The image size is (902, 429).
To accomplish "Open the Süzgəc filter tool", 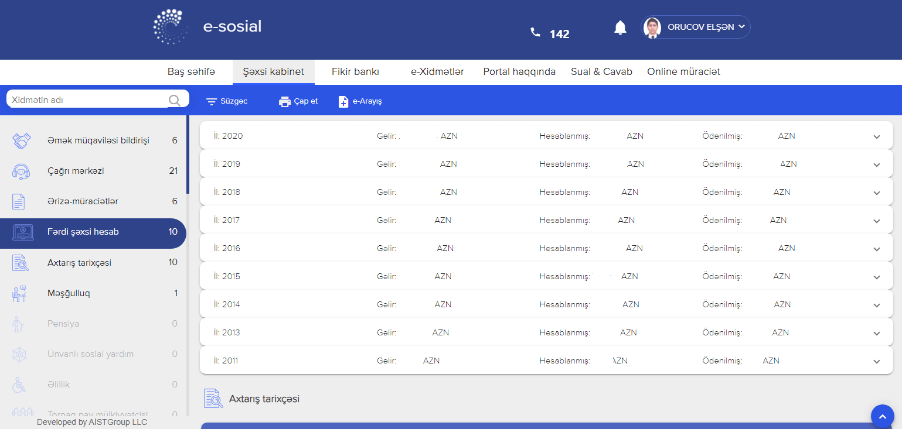I will [212, 102].
